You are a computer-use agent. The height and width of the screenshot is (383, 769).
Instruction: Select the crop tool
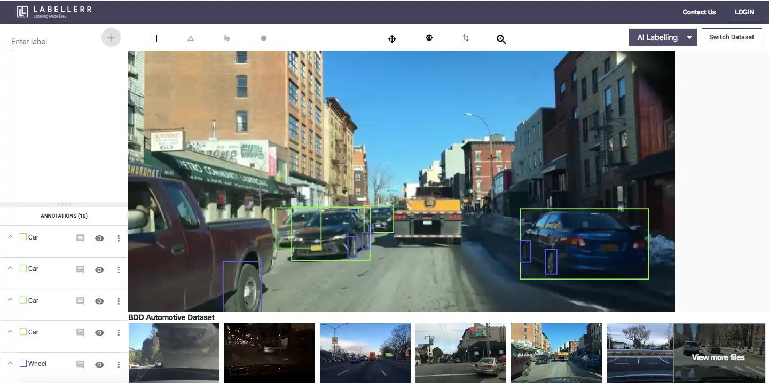click(465, 38)
